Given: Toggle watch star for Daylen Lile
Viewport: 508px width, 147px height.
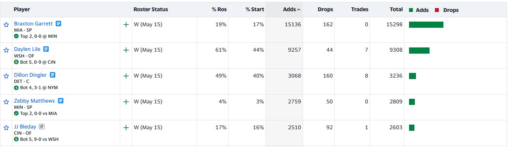Looking at the screenshot, I should click(x=6, y=50).
